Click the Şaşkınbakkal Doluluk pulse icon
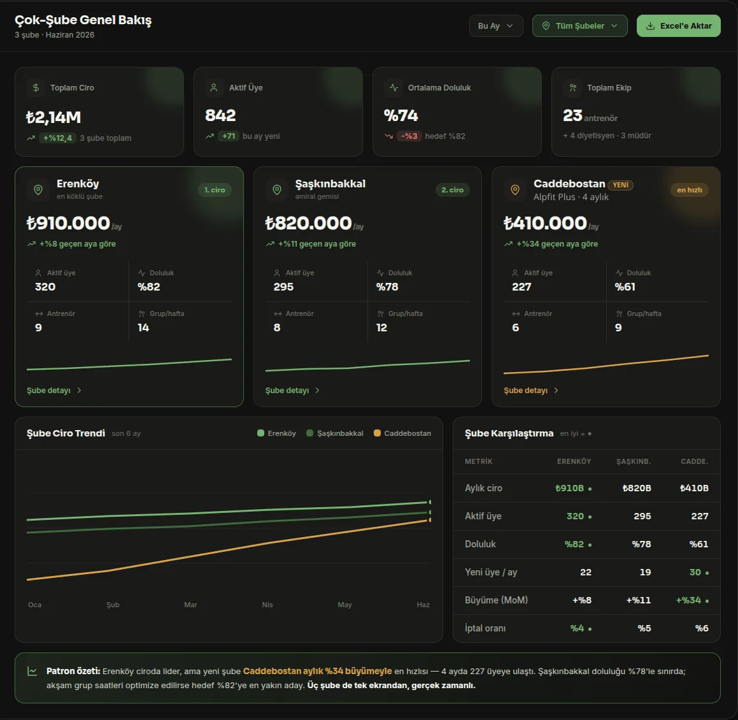 click(x=380, y=273)
